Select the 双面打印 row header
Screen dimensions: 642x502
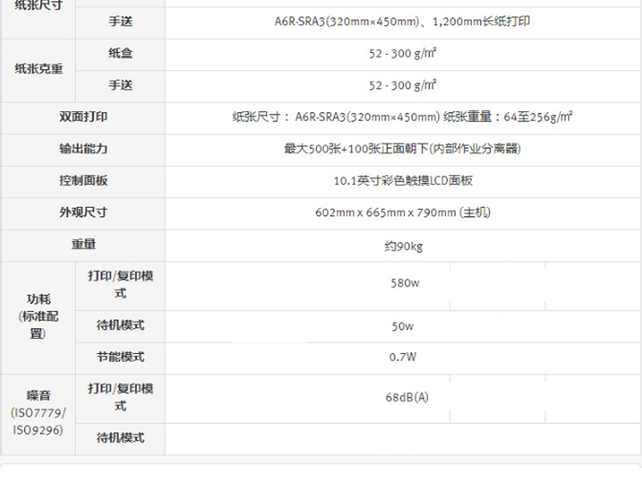(x=83, y=116)
